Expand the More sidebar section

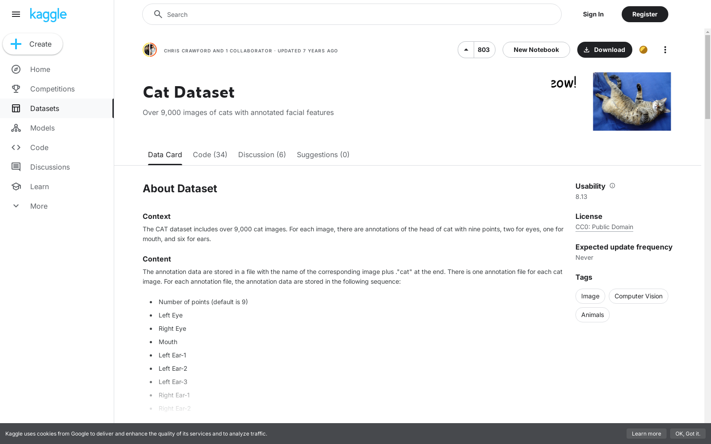[x=39, y=206]
